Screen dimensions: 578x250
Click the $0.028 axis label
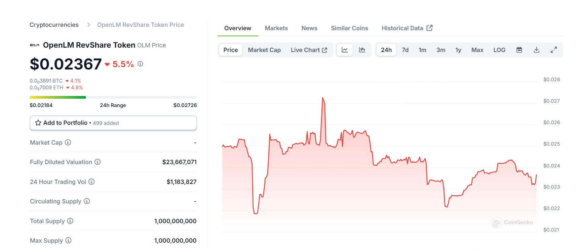tap(551, 80)
